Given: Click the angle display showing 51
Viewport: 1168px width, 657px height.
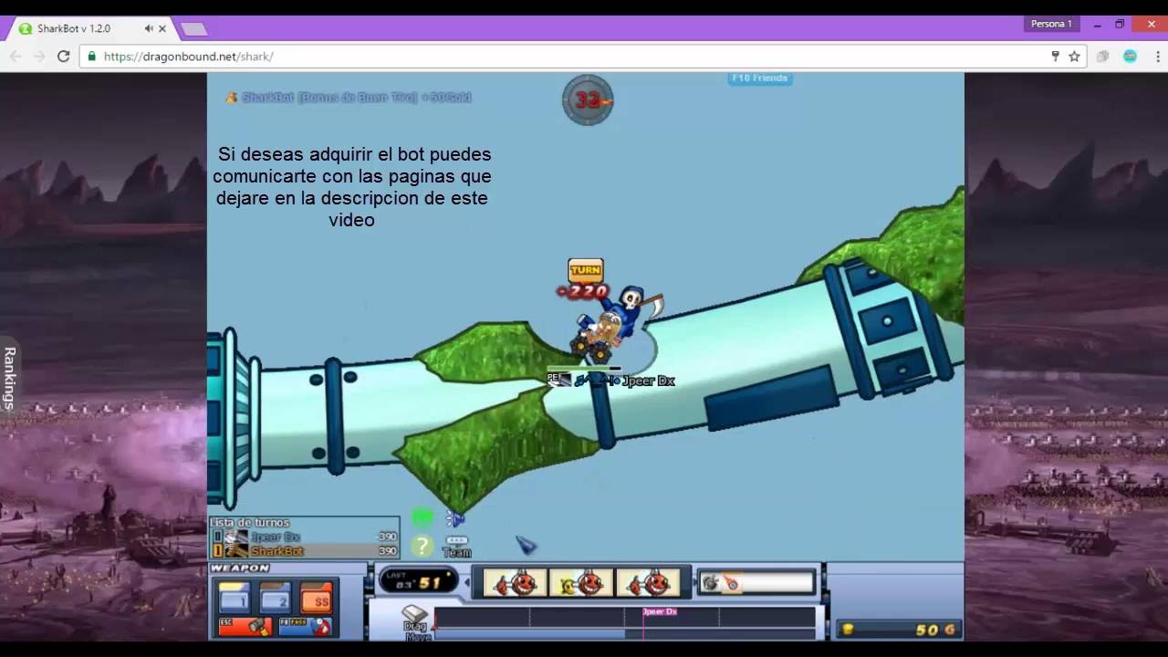Looking at the screenshot, I should coord(418,582).
